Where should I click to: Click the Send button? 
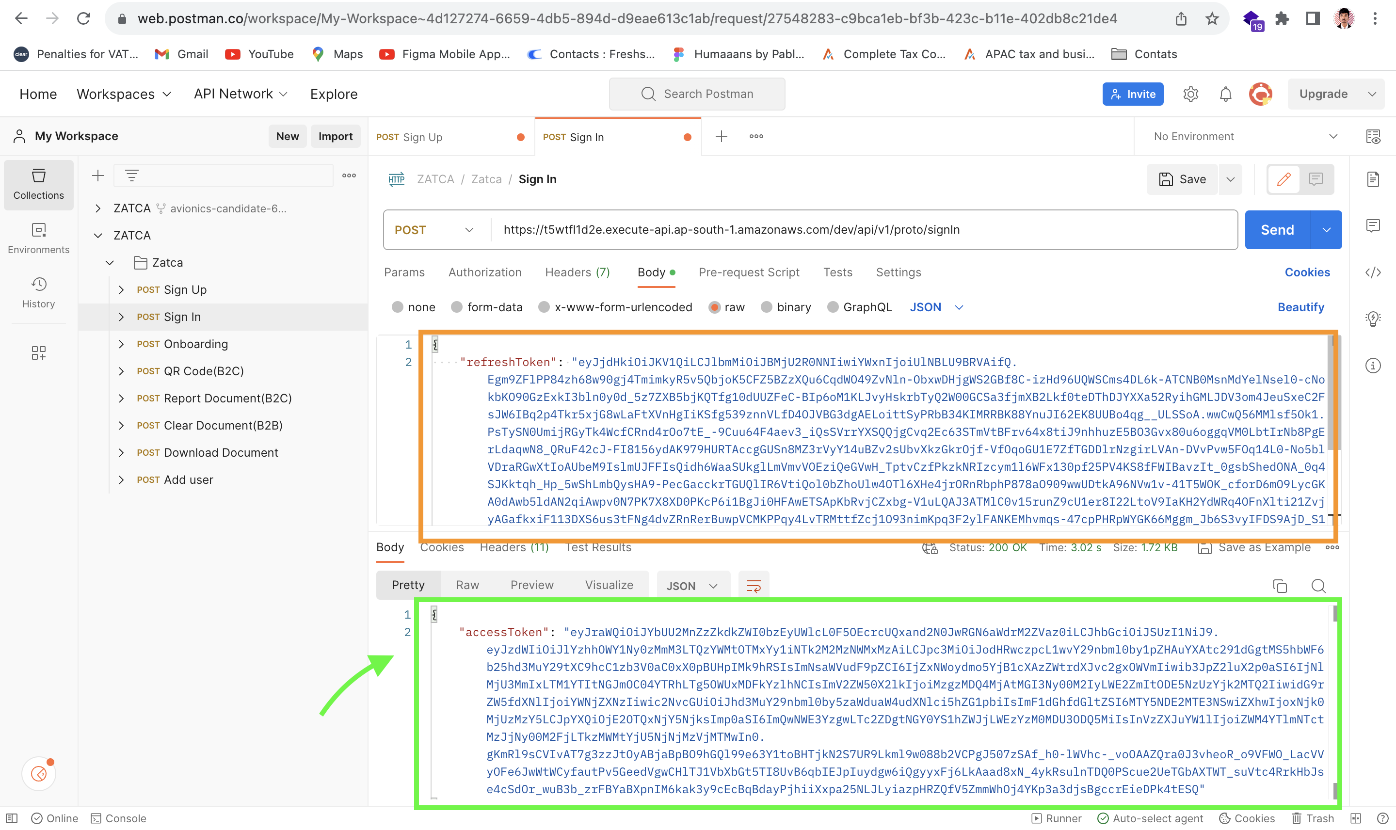[x=1276, y=229]
